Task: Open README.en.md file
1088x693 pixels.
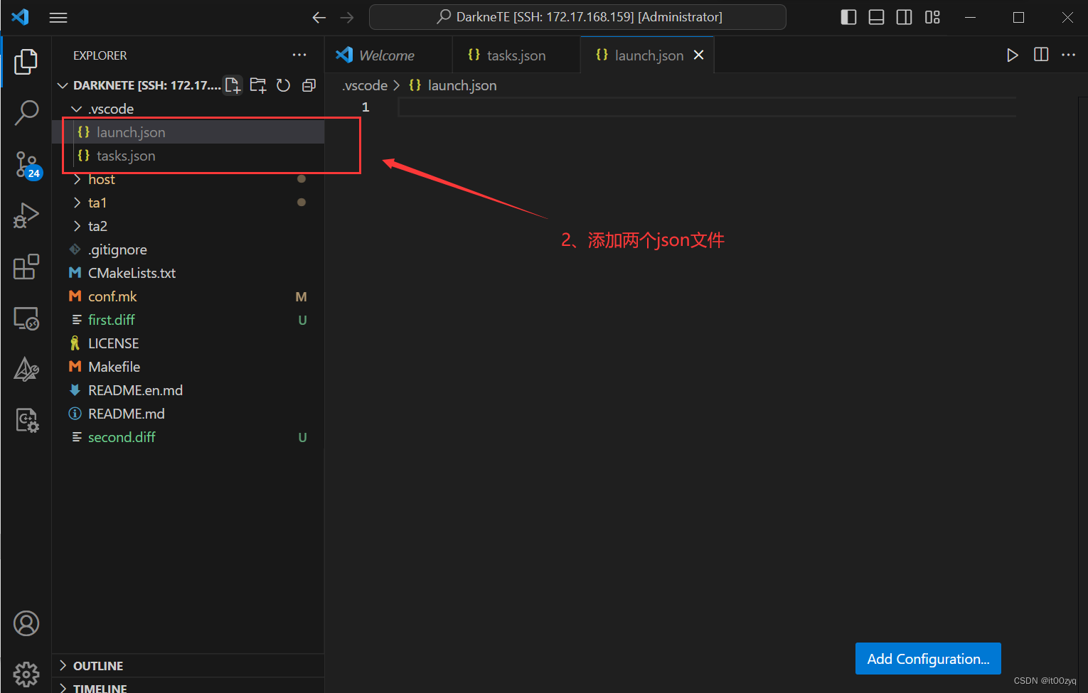Action: pyautogui.click(x=188, y=390)
